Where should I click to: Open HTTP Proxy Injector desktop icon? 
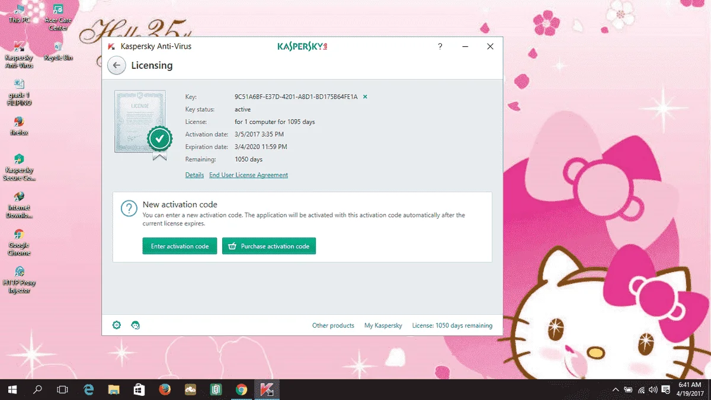click(x=19, y=280)
